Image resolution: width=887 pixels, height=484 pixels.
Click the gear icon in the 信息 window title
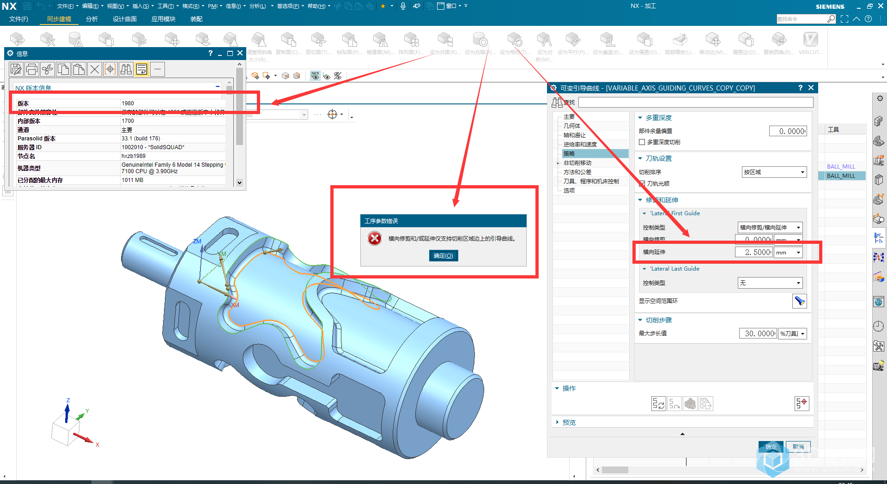click(x=10, y=54)
